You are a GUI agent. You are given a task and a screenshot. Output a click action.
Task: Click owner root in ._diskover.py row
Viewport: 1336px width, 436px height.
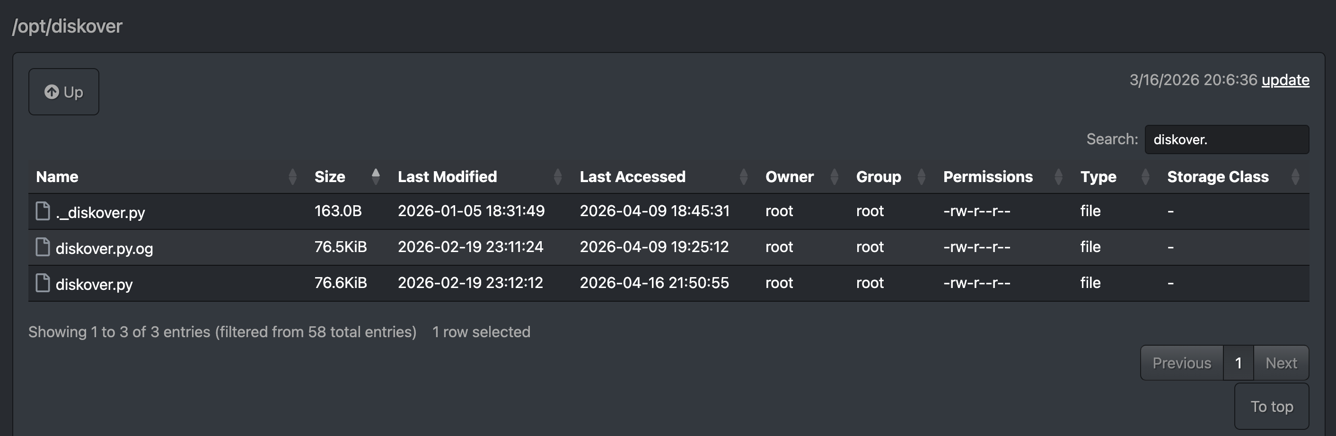(x=779, y=211)
